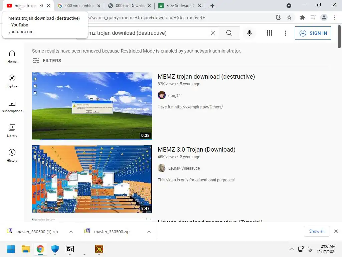Open Library in the sidebar
342x257 pixels.
point(12,131)
